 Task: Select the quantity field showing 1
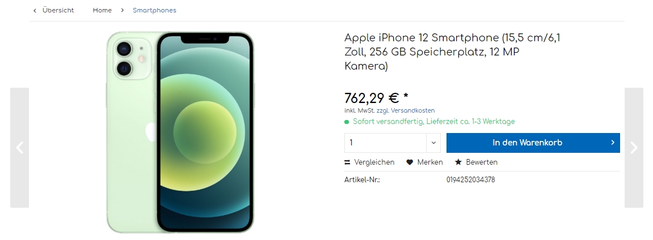(x=385, y=143)
